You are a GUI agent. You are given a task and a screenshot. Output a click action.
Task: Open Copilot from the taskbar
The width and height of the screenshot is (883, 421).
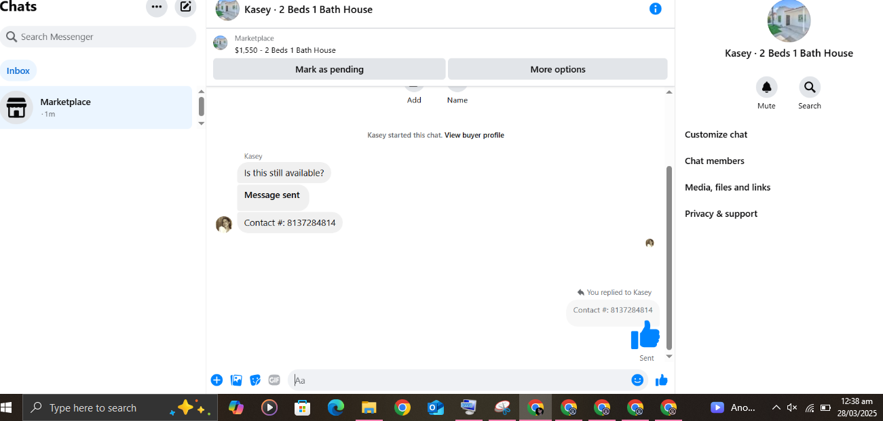click(x=236, y=407)
